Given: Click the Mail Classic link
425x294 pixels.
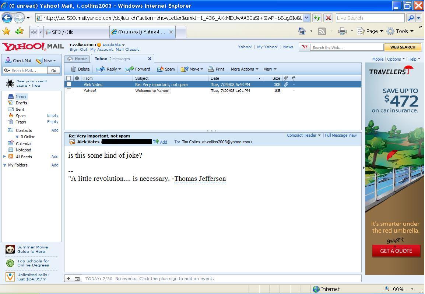Looking at the screenshot, I should (127, 50).
